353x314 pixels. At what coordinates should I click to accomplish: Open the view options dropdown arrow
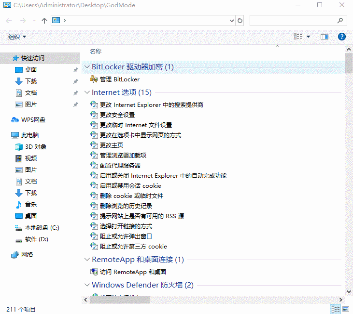tap(308, 37)
